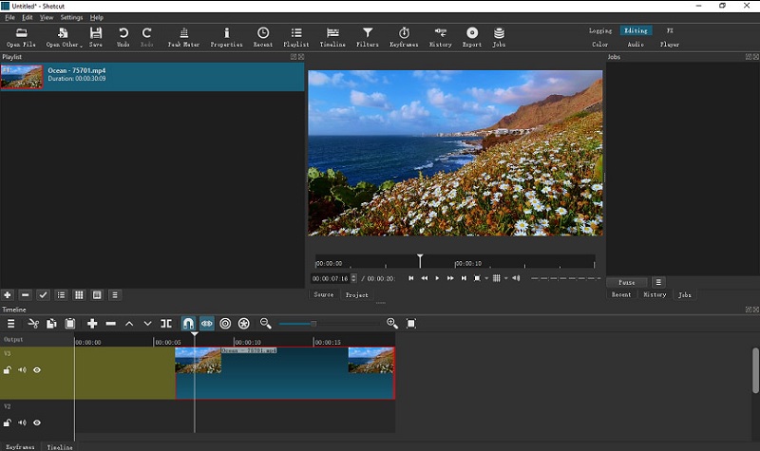This screenshot has height=451, width=760.
Task: Switch to the Project player tab
Action: click(x=356, y=294)
